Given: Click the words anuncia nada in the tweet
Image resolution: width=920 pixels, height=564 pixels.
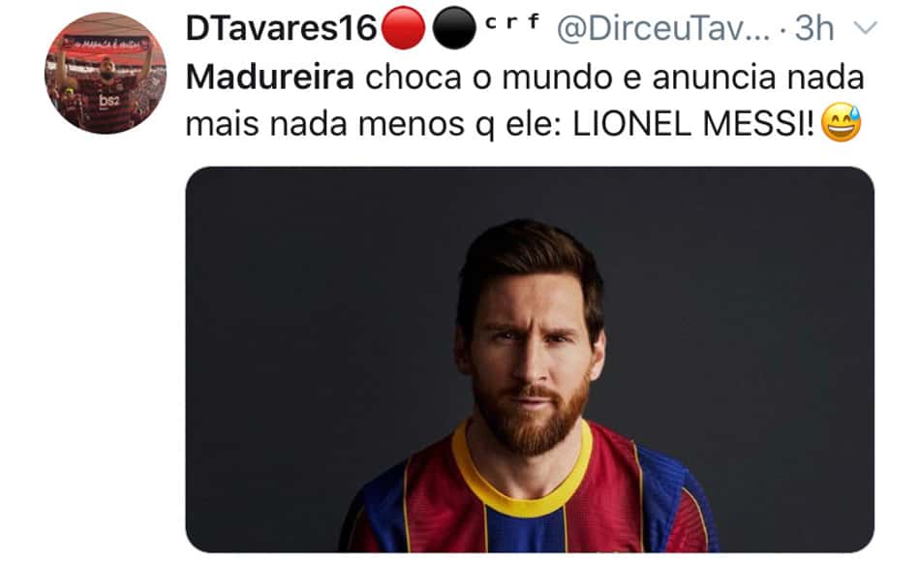Looking at the screenshot, I should tap(758, 77).
